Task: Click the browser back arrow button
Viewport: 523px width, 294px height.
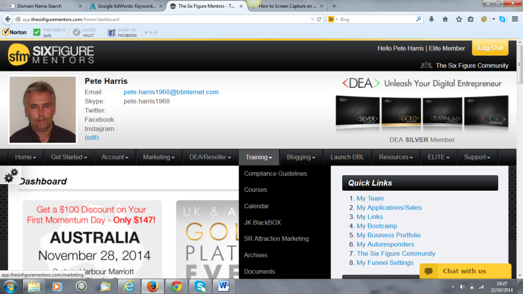Action: click(x=8, y=19)
